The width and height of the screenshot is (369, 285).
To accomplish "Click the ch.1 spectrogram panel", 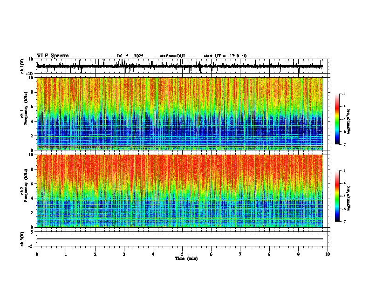I will click(x=180, y=114).
